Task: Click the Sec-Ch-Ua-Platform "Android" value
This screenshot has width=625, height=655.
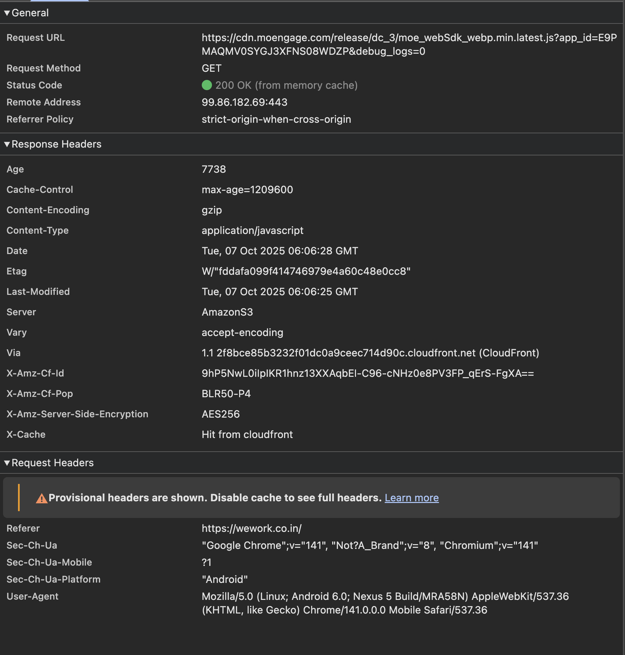Action: (225, 579)
